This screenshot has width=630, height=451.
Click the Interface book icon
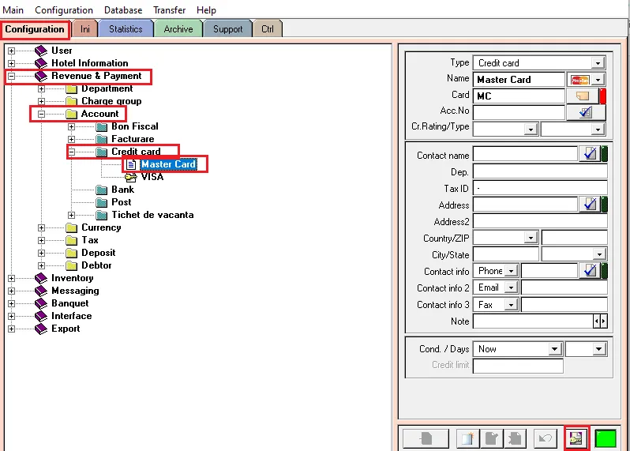click(x=41, y=316)
